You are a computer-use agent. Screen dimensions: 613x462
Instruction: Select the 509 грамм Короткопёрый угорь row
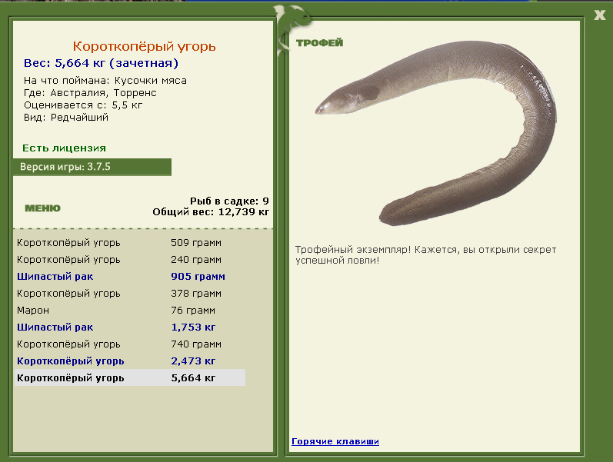[130, 243]
